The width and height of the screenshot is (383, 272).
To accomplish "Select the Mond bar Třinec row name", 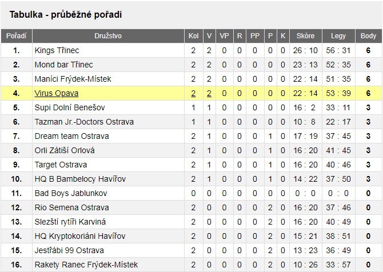I will click(64, 65).
